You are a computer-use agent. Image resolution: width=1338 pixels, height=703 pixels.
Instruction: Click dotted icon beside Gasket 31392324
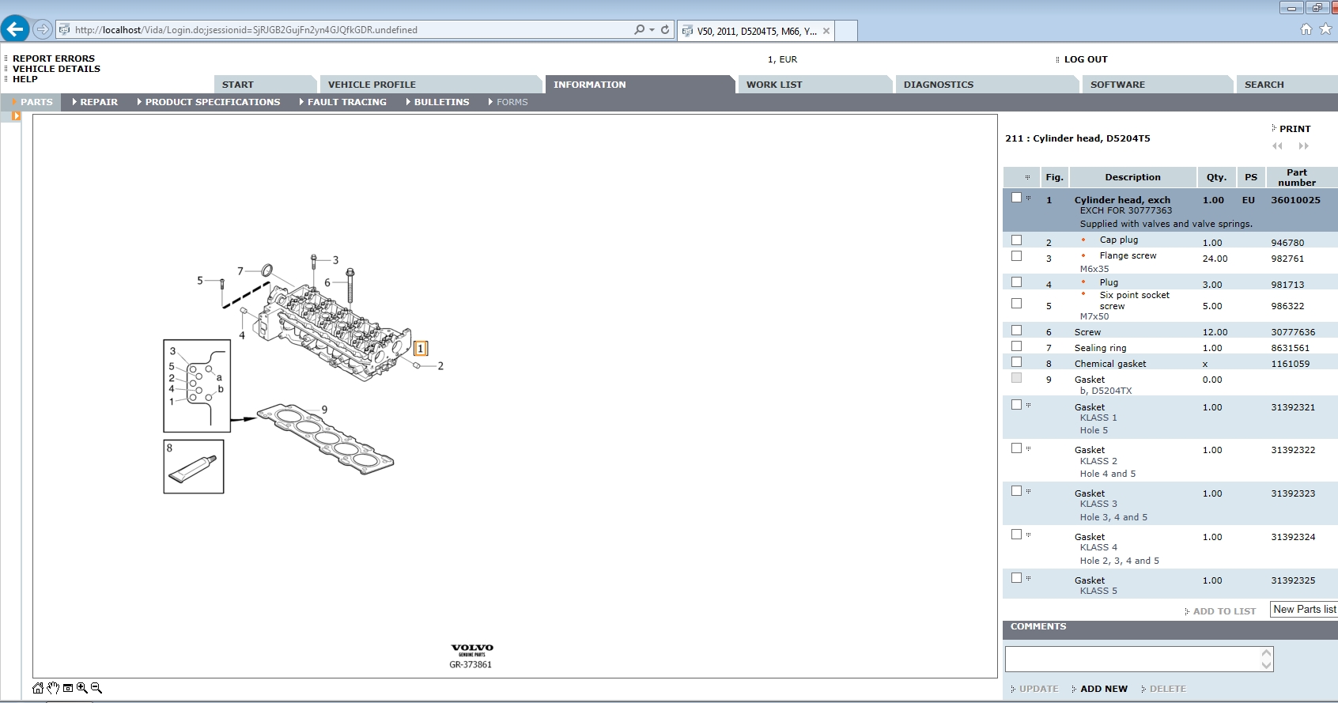[x=1028, y=535]
